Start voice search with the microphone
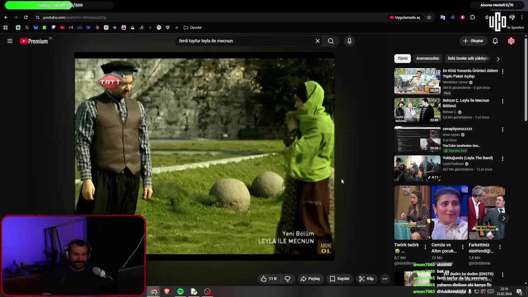Viewport: 528px width, 297px height. coord(349,41)
